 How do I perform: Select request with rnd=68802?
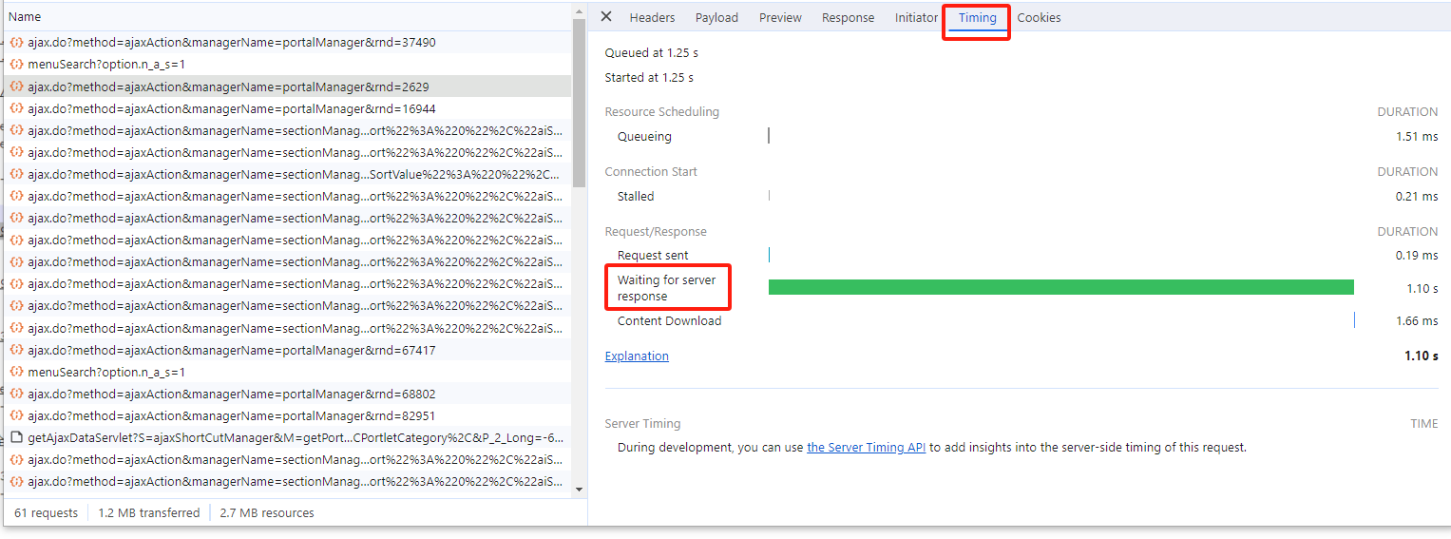tap(288, 394)
